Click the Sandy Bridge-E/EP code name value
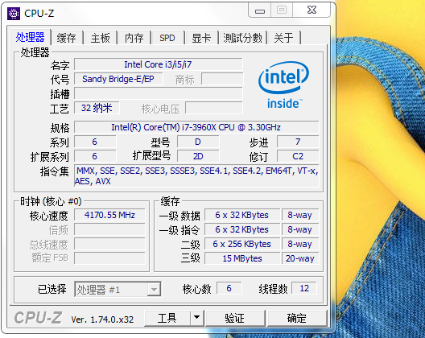The image size is (425, 338). click(118, 79)
